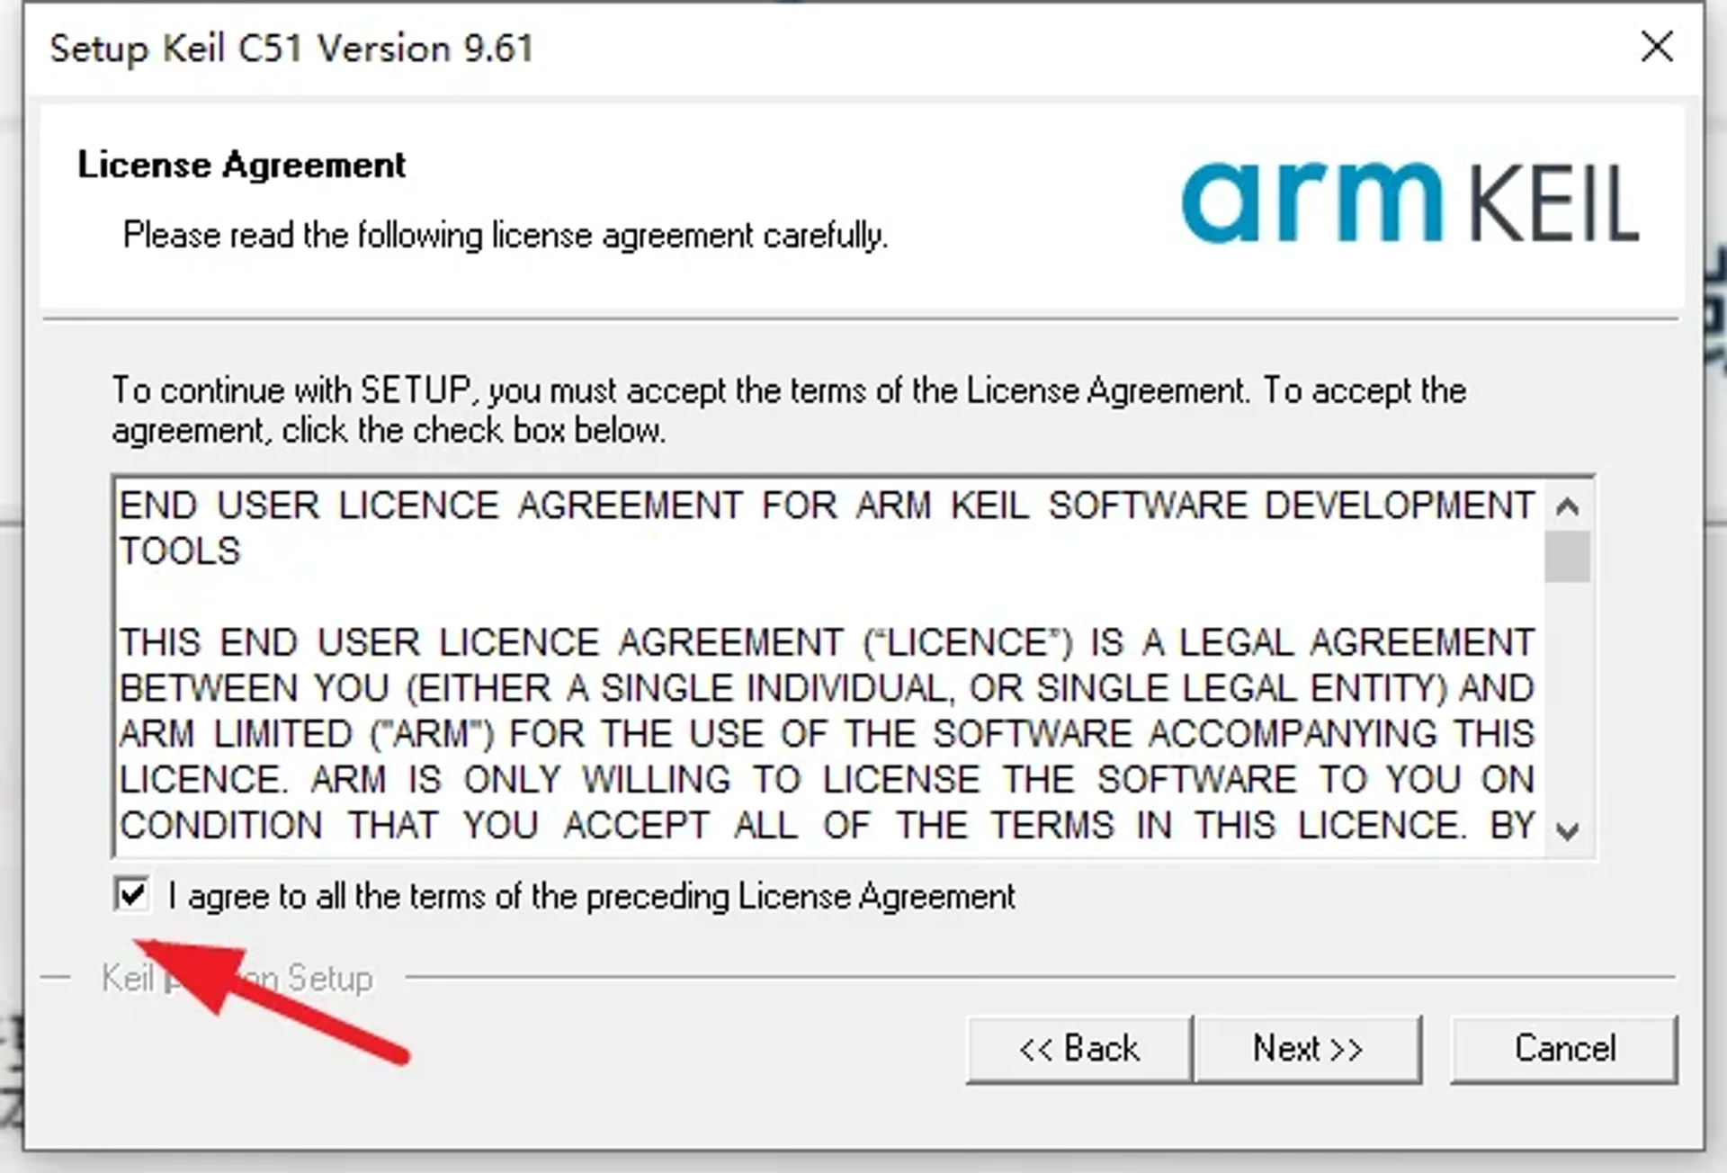Click the Setup Keil C51 title bar
Viewport: 1727px width, 1173px height.
pyautogui.click(x=291, y=49)
